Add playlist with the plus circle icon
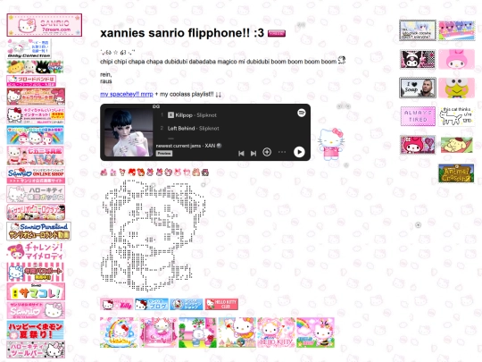The image size is (482, 362). click(x=267, y=152)
